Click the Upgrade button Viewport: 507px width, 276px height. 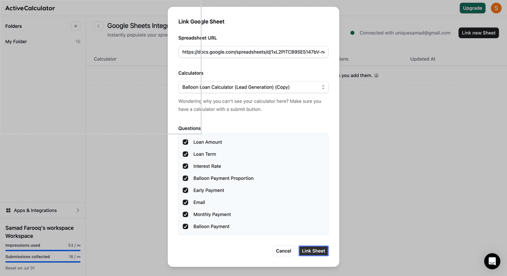472,8
